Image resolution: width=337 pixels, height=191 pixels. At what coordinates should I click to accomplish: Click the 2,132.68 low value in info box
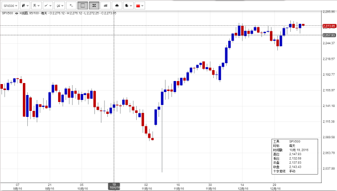[x=295, y=159]
